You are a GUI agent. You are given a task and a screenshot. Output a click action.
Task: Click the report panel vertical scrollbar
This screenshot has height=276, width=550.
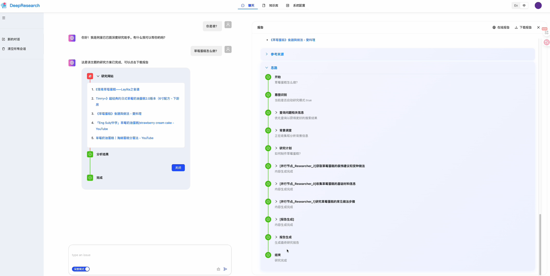(x=540, y=244)
